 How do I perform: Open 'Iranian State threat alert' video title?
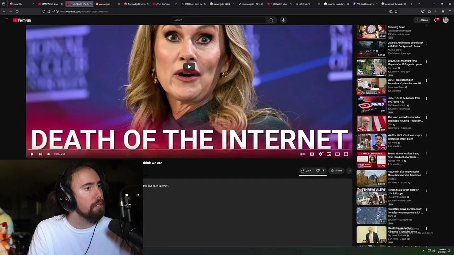(x=403, y=192)
